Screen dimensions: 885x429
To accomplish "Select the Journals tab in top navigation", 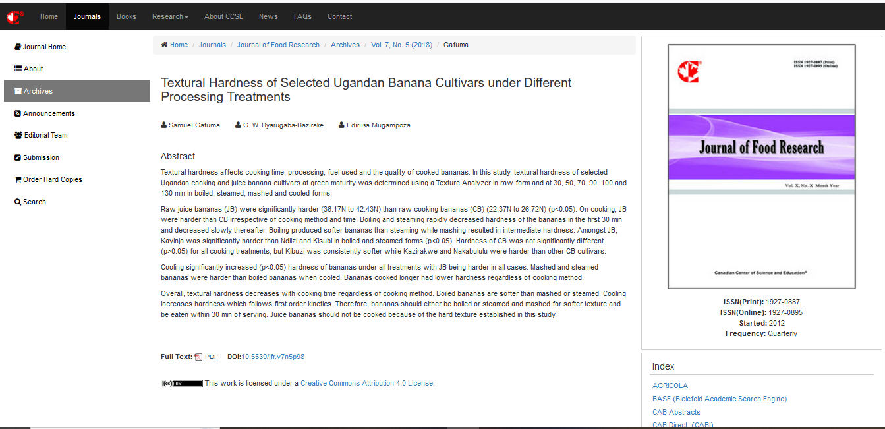I will pos(87,16).
